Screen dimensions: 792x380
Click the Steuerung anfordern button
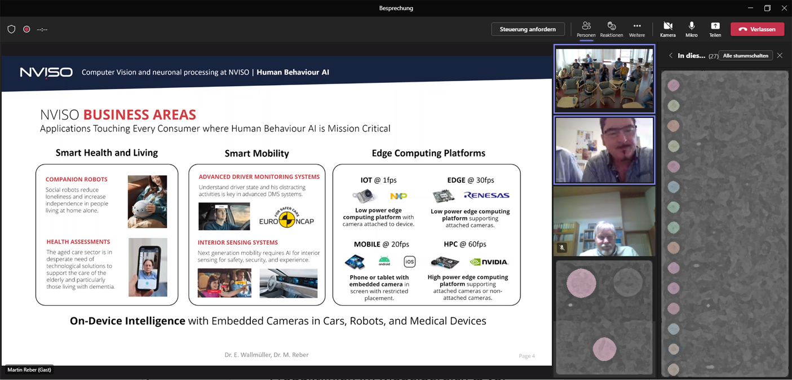click(528, 29)
